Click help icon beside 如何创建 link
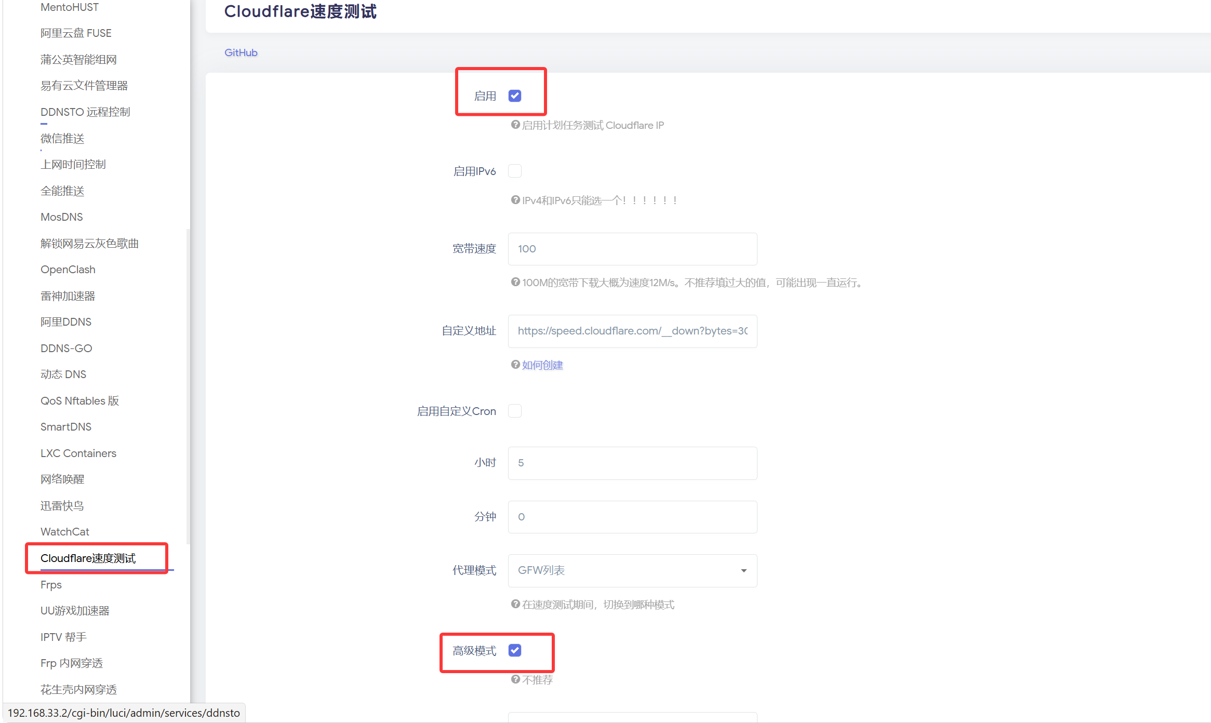The width and height of the screenshot is (1211, 723). [x=515, y=365]
